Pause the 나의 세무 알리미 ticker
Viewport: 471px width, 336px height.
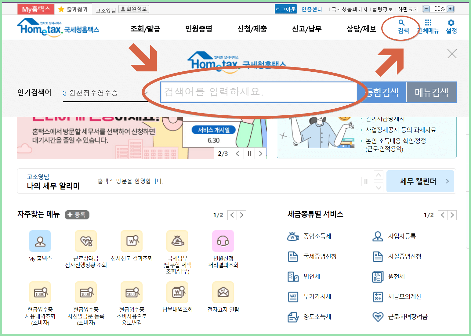point(366,182)
